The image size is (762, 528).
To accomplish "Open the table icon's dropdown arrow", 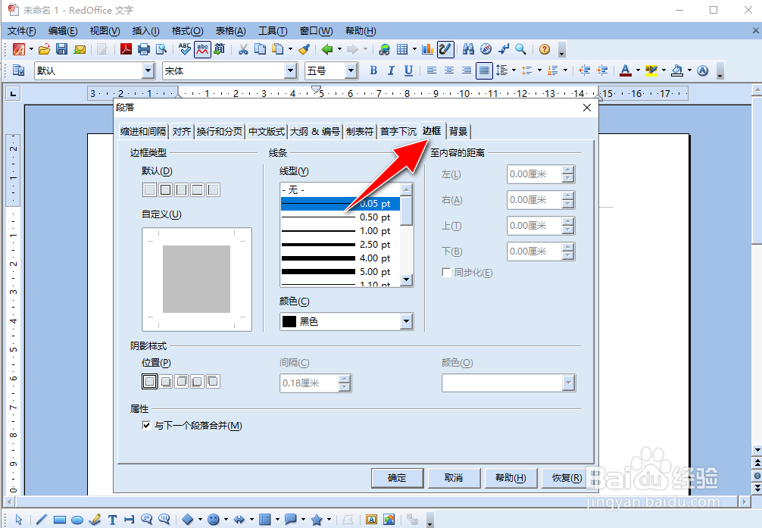I will point(414,49).
